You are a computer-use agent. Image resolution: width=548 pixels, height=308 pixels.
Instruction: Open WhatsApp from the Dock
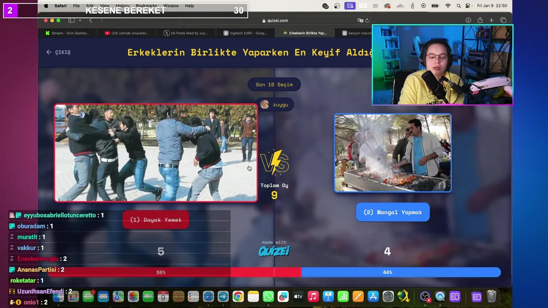268,296
